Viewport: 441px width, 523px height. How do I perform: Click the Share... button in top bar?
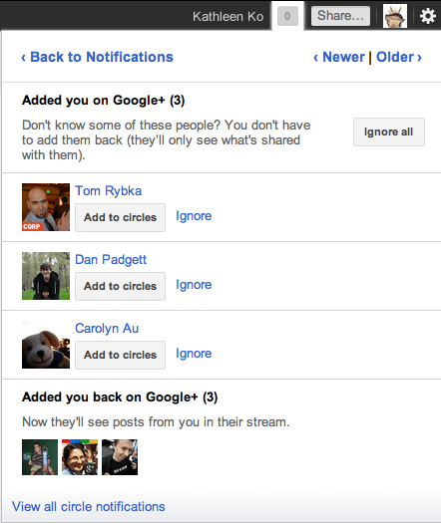tap(340, 16)
